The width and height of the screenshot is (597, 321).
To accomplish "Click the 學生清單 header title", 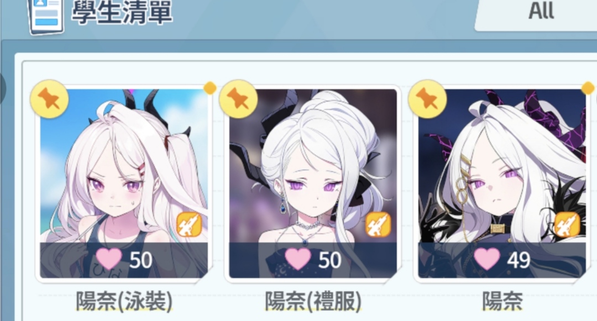I will (122, 12).
